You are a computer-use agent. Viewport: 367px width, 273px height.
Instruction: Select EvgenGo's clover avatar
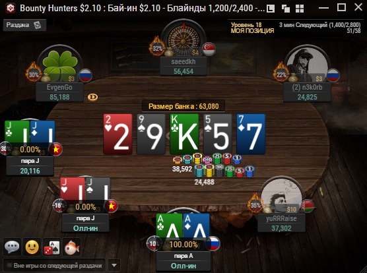[x=60, y=63]
